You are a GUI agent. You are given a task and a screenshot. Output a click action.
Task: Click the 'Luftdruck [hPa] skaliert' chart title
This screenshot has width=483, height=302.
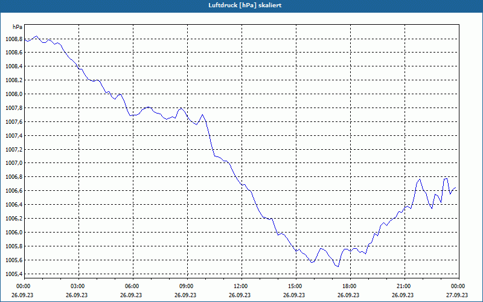click(x=245, y=5)
